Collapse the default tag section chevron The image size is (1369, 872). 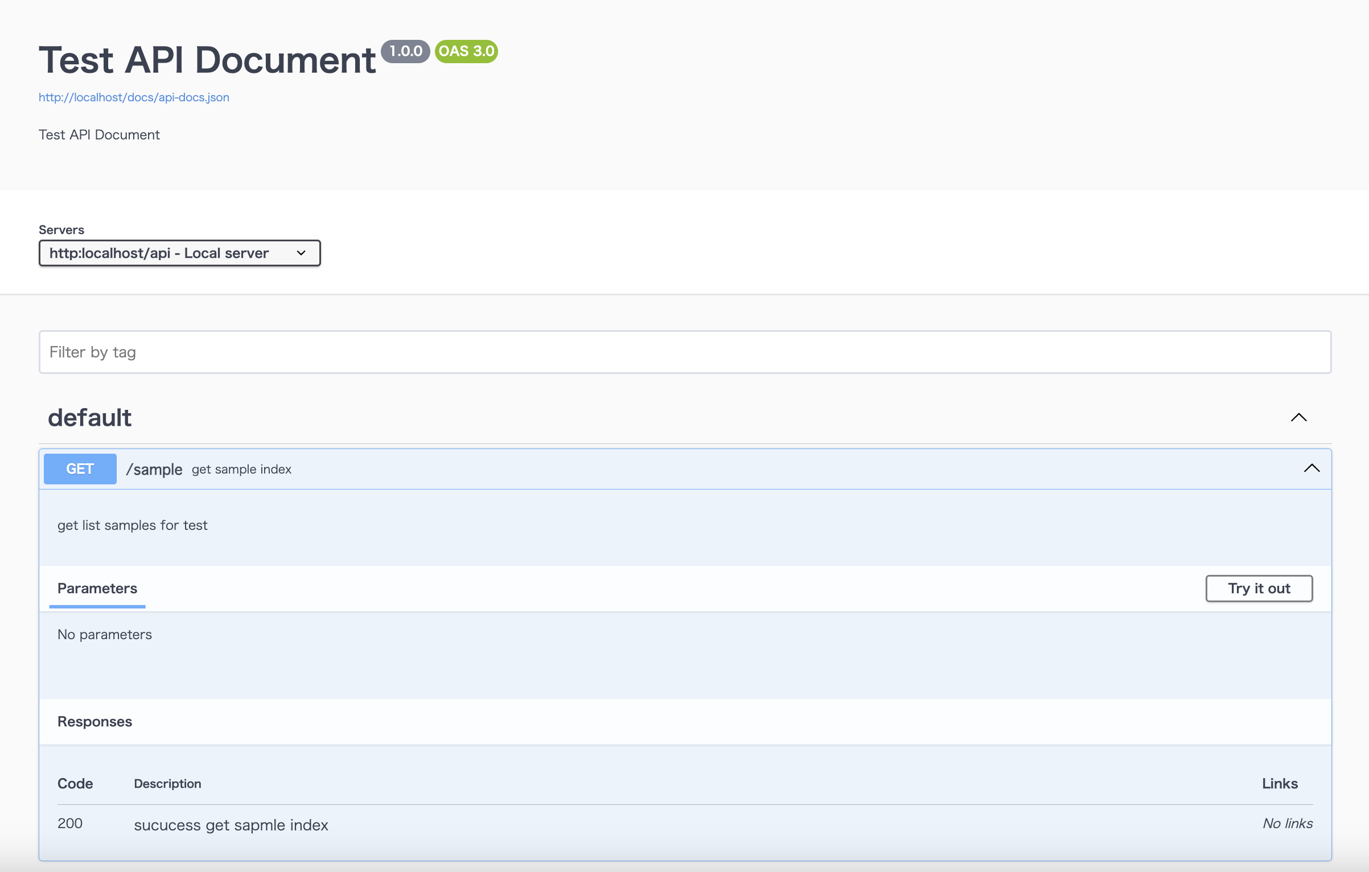tap(1298, 417)
